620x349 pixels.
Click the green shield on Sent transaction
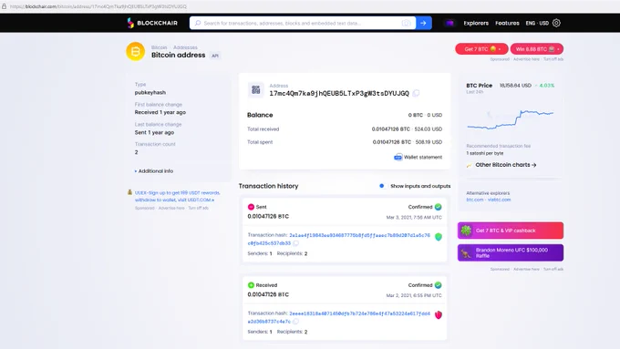439,237
